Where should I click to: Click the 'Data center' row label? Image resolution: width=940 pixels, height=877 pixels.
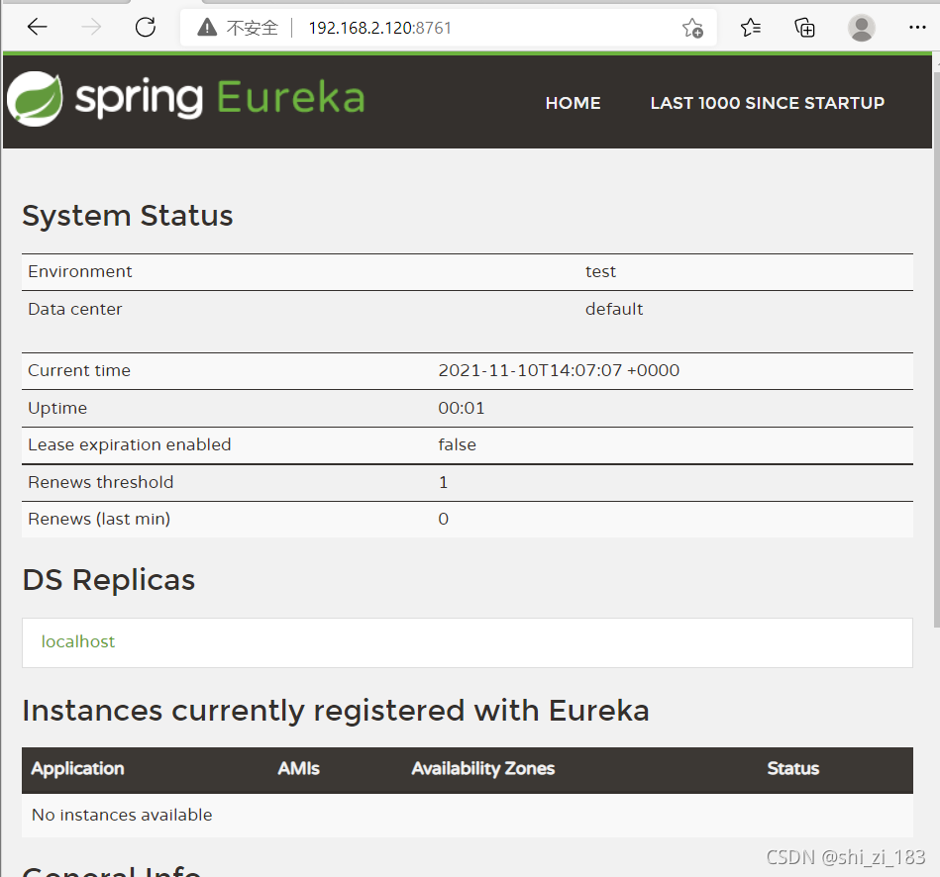coord(75,309)
